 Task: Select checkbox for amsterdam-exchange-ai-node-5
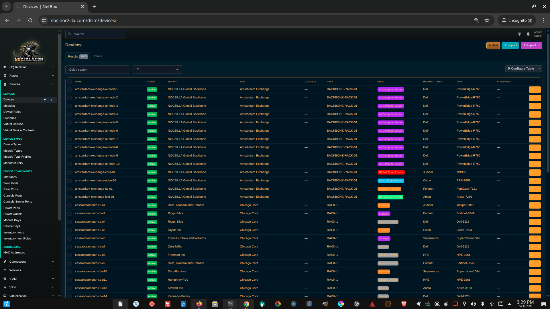pyautogui.click(x=69, y=123)
